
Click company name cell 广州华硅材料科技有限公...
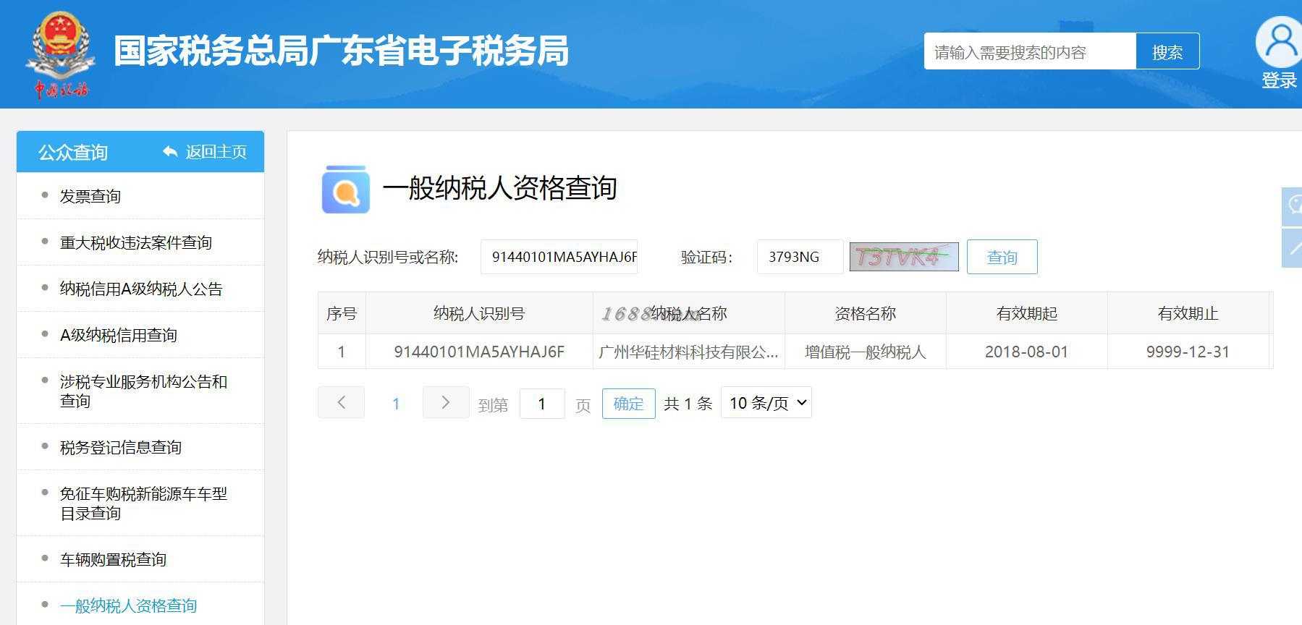click(x=688, y=352)
